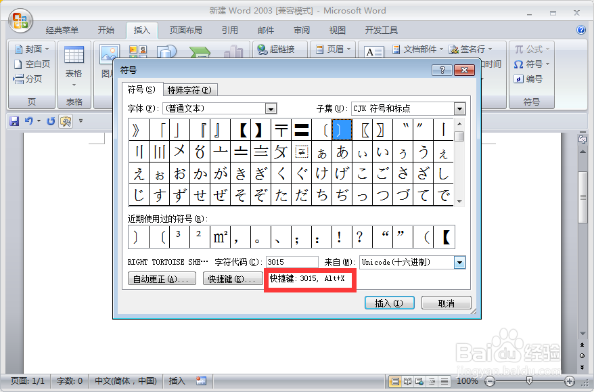Switch to the 开始 ribbon tab
594x392 pixels.
click(x=106, y=30)
